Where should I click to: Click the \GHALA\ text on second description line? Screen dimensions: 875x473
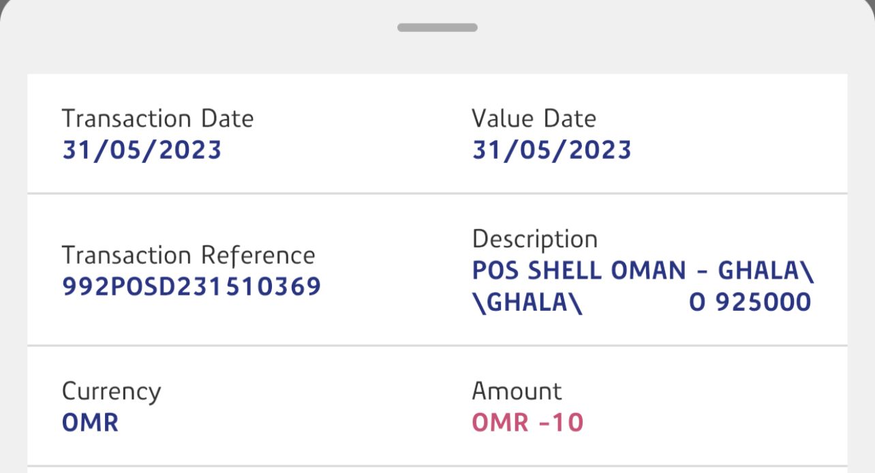click(527, 303)
